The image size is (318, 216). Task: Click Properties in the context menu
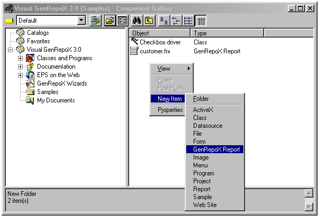170,110
